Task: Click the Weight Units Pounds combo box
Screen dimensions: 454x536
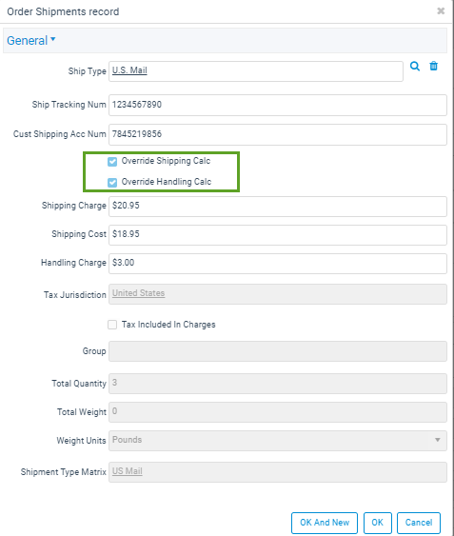Action: (278, 440)
